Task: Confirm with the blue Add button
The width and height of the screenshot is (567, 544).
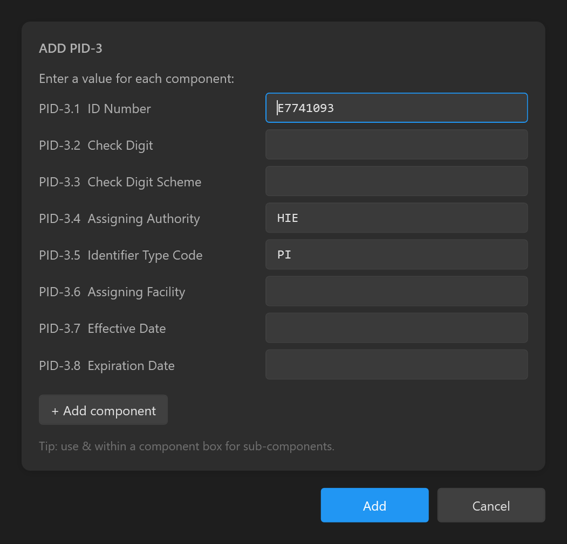Action: point(374,505)
